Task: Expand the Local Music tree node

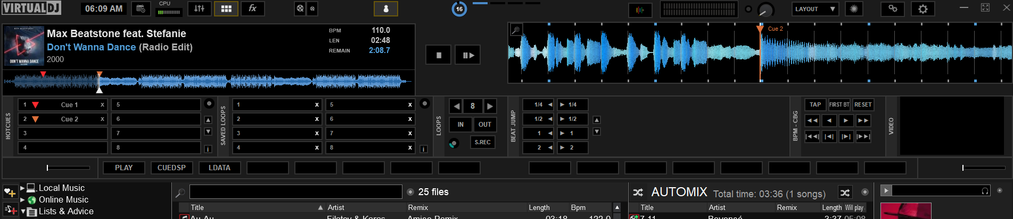Action: pos(22,188)
